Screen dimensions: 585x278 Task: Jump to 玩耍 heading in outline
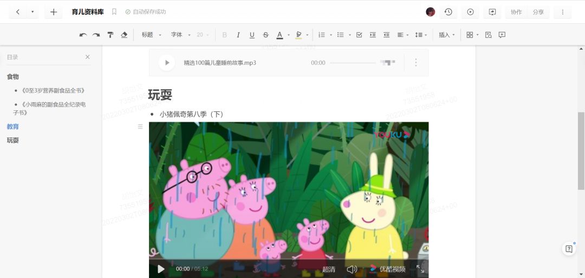click(12, 140)
